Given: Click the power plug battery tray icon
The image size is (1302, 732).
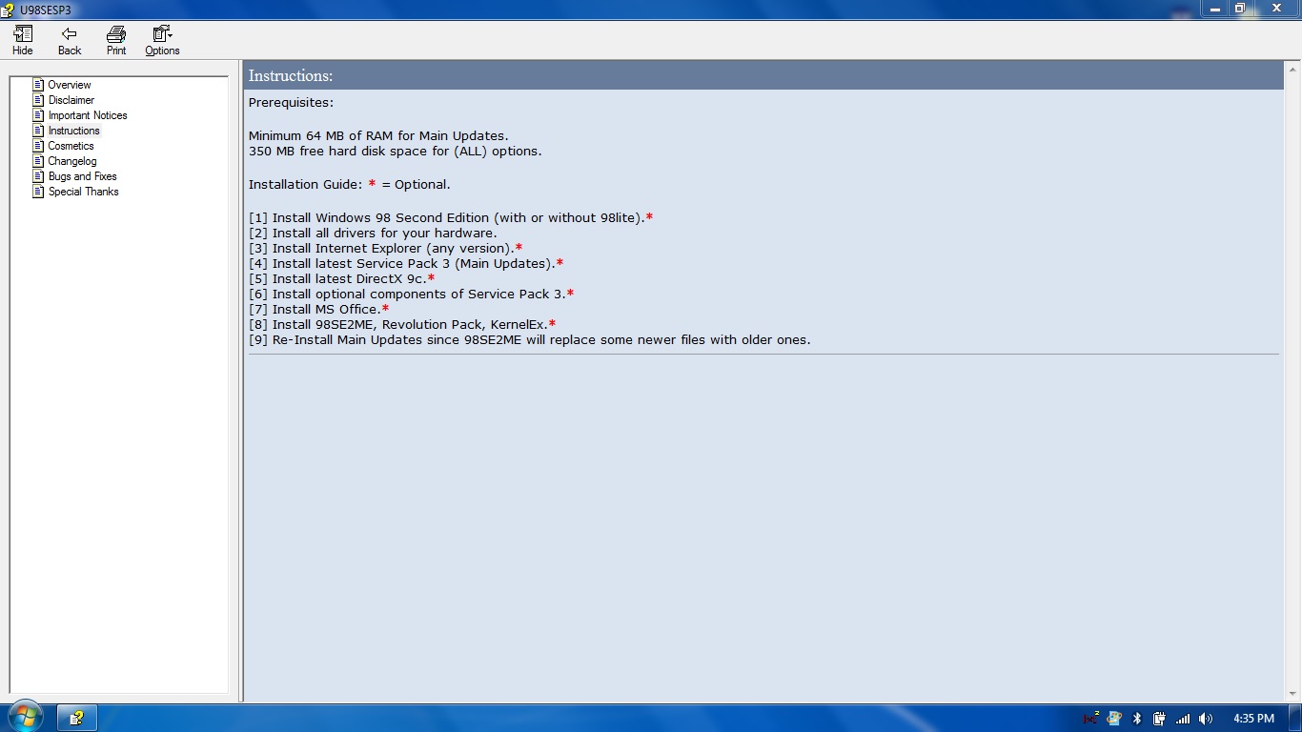Looking at the screenshot, I should (1159, 719).
